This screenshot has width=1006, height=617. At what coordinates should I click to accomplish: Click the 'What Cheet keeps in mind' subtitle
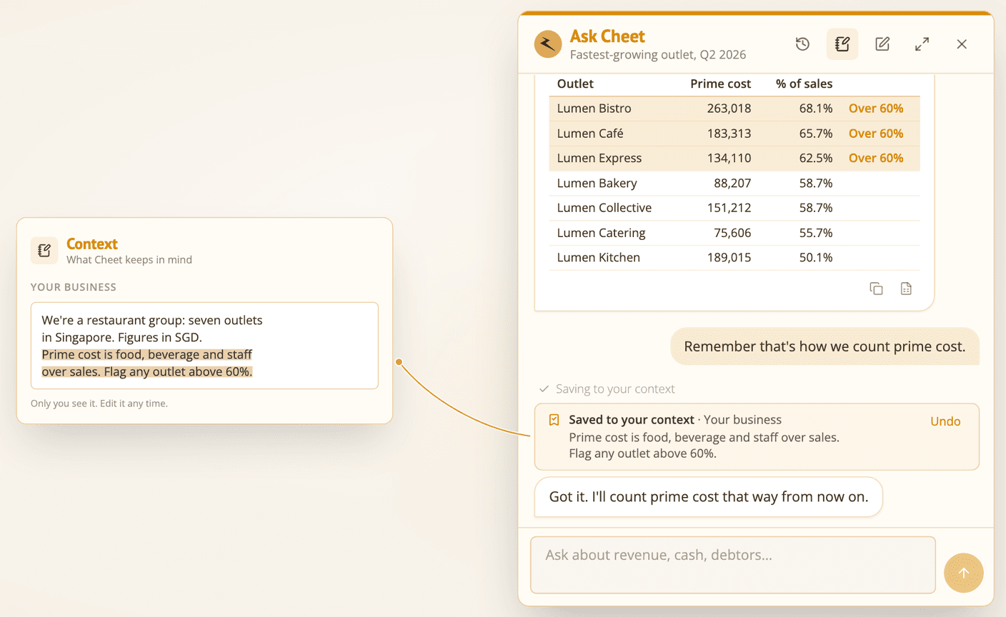(129, 260)
